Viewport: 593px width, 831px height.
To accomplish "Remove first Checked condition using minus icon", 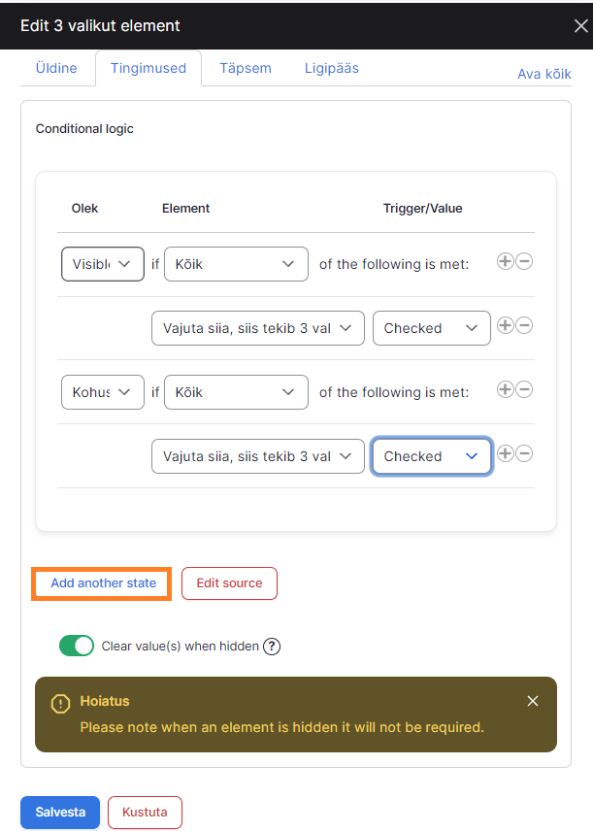I will click(x=524, y=325).
